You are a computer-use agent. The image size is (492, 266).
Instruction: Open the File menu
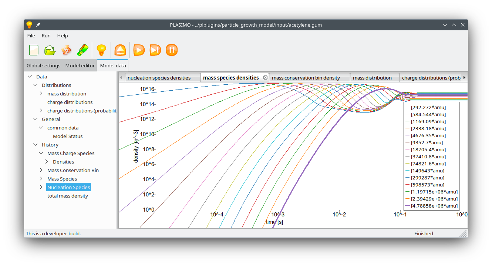coord(31,36)
